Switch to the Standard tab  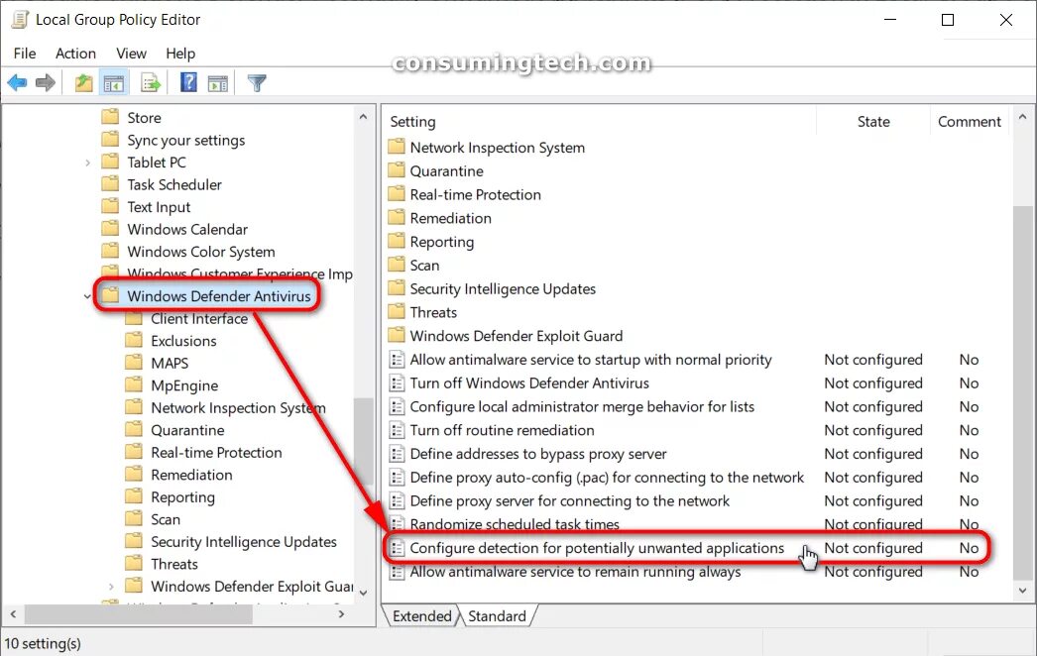tap(497, 616)
